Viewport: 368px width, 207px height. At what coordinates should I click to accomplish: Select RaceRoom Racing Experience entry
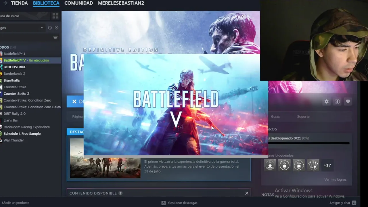coord(30,127)
